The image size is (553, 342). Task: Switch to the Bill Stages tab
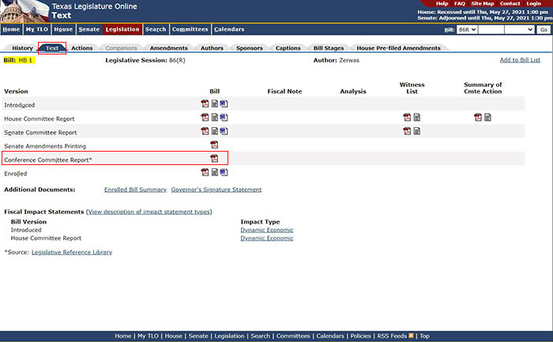[x=329, y=48]
